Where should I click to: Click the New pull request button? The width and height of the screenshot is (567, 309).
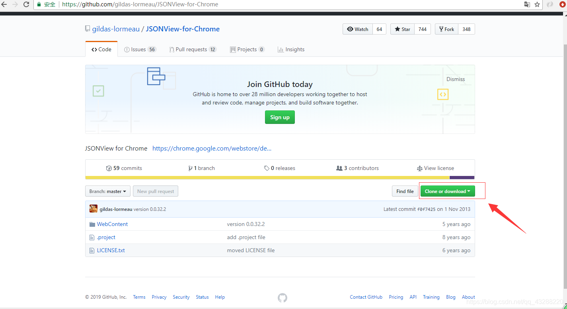(156, 191)
